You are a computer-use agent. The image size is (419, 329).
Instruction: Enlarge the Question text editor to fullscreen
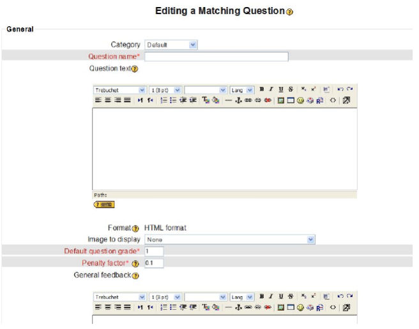click(x=346, y=101)
